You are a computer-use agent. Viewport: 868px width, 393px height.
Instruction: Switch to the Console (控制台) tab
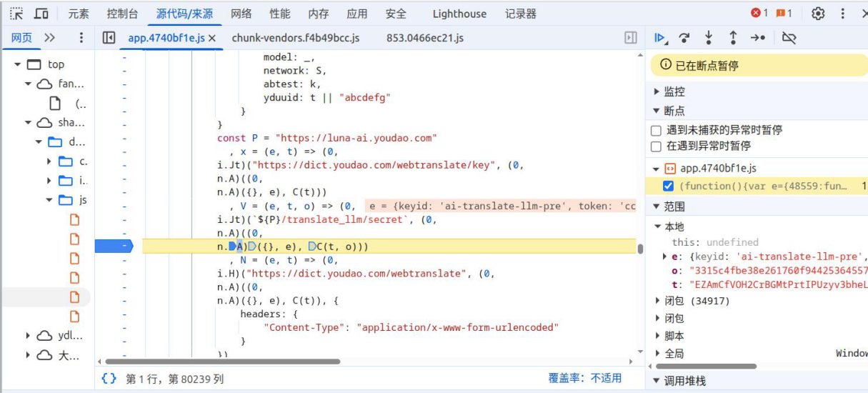point(123,14)
